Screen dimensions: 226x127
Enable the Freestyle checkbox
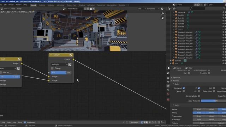[209, 73]
